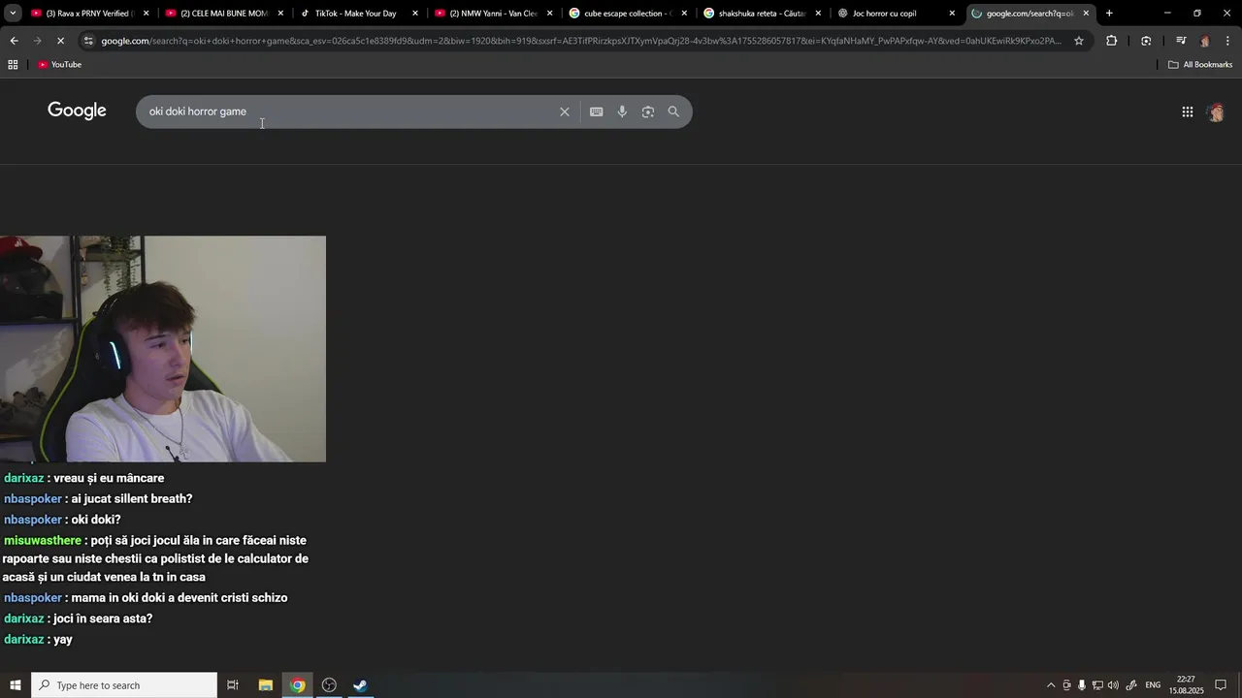Open Task View on the taskbar

click(x=233, y=685)
